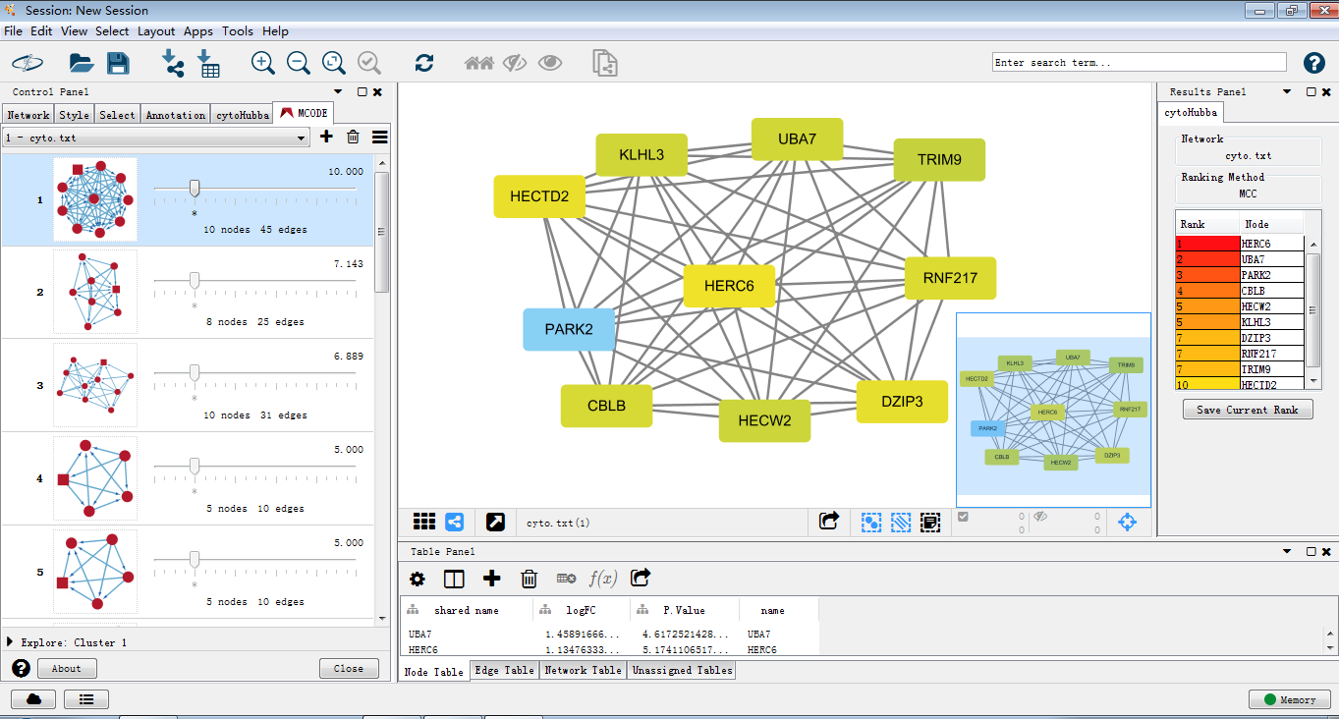Apply preferred layout refresh icon

[x=424, y=64]
